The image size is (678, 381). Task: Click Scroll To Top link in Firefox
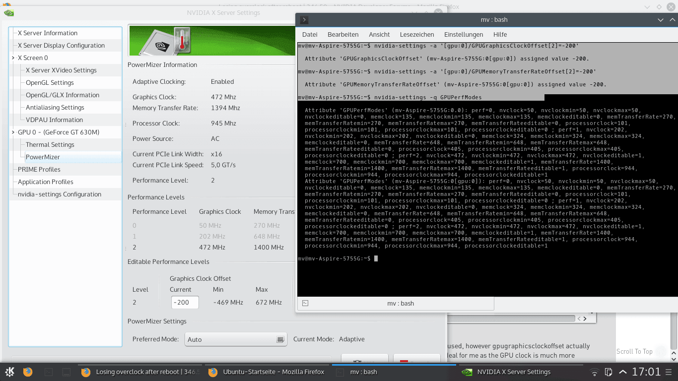[x=634, y=351]
